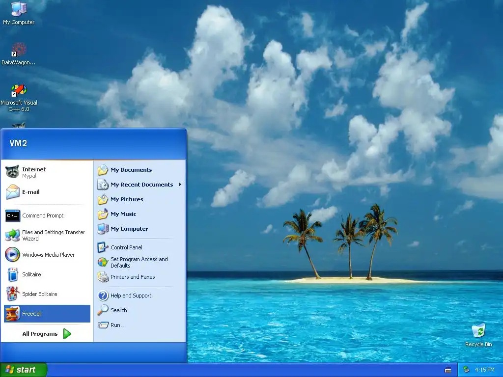This screenshot has width=503, height=377.
Task: Click the Help and Support question icon
Action: pyautogui.click(x=103, y=295)
